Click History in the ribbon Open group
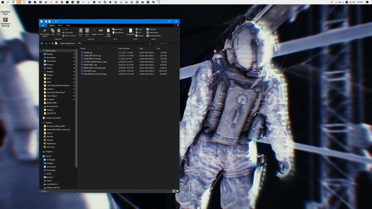372x209 pixels. click(139, 36)
